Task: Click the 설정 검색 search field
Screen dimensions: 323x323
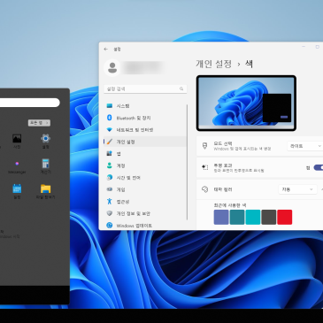Action: click(x=145, y=88)
